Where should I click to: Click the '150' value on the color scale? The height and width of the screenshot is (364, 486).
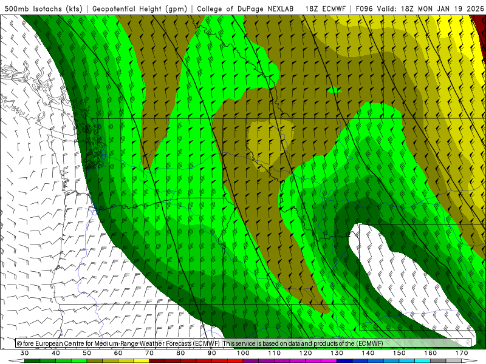pos(399,353)
